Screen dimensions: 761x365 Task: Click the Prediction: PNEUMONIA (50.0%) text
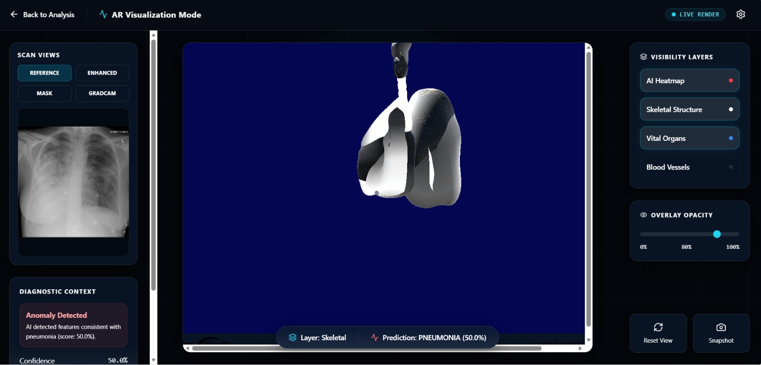[434, 337]
